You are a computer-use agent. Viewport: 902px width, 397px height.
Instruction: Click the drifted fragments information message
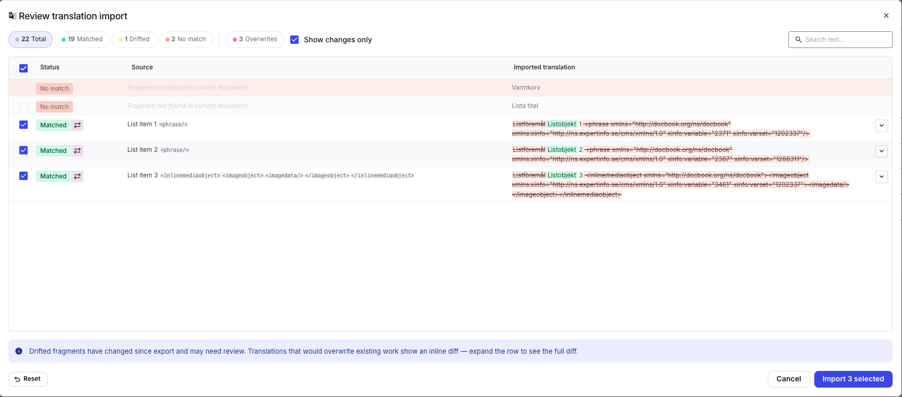click(x=303, y=351)
